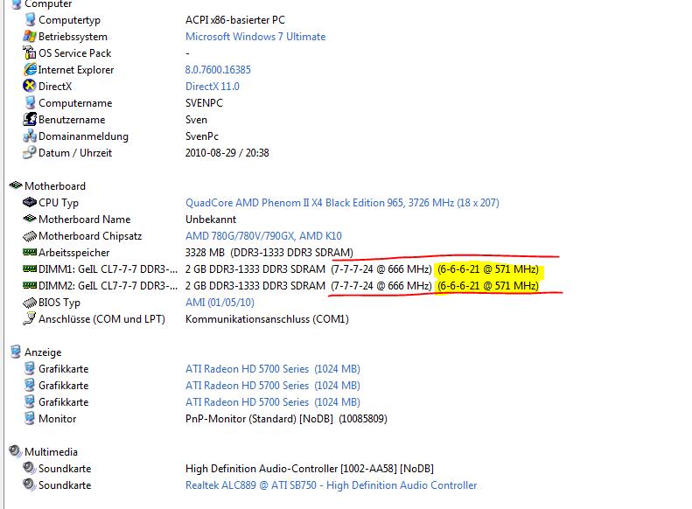Select the BIOS Typ label
Viewport: 692px width, 509px height.
click(x=59, y=303)
